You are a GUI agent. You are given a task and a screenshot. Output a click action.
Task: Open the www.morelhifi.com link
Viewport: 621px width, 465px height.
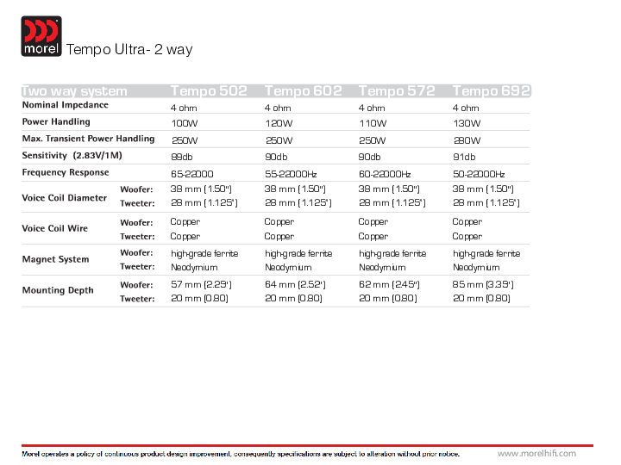(536, 454)
